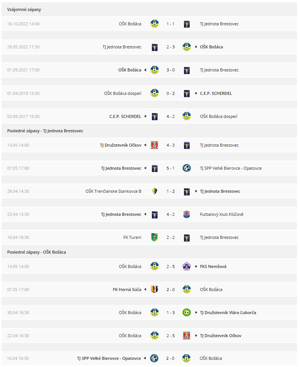
Task: Open the 3 - 0 result from 01.09.2021
Action: pyautogui.click(x=171, y=70)
